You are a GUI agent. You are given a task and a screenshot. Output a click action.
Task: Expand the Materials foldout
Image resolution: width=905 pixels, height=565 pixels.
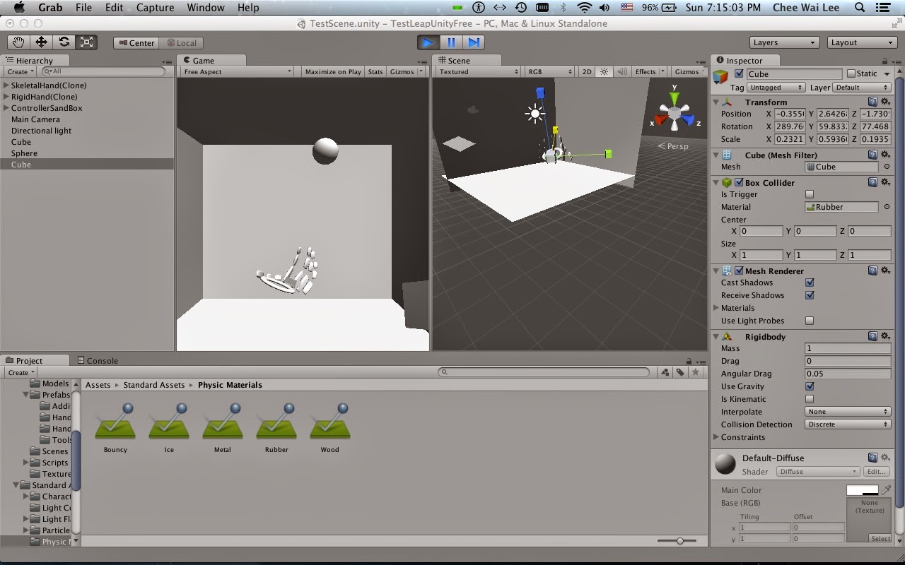716,308
